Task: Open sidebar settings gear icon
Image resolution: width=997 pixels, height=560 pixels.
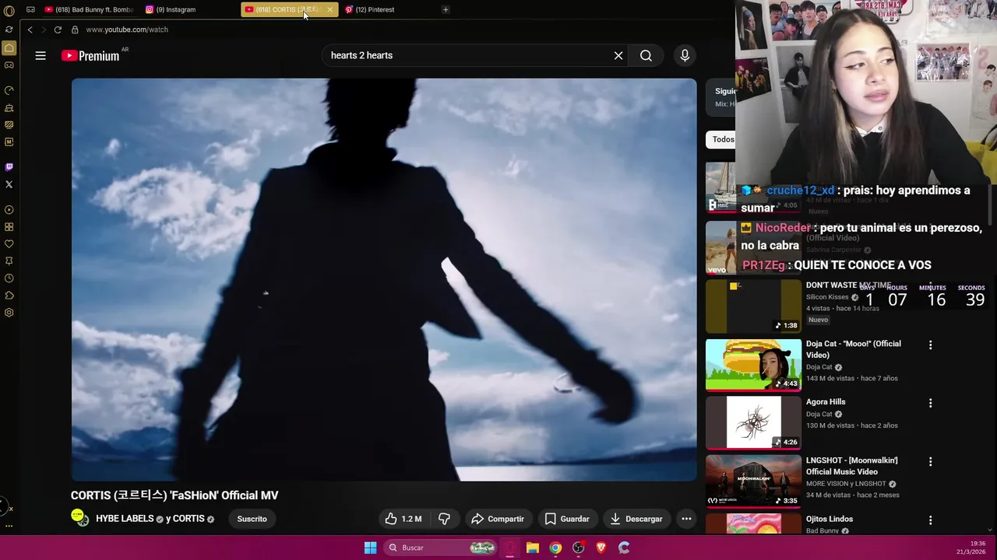Action: tap(9, 313)
